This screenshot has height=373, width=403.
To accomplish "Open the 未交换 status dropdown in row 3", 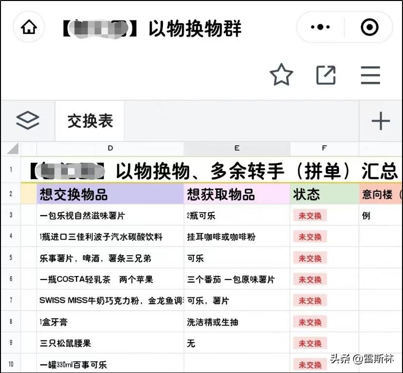I will pyautogui.click(x=309, y=215).
